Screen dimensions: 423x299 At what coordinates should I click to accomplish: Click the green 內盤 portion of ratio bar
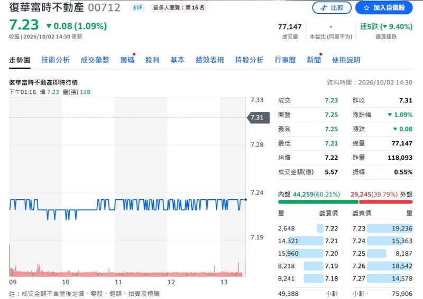tap(318, 202)
